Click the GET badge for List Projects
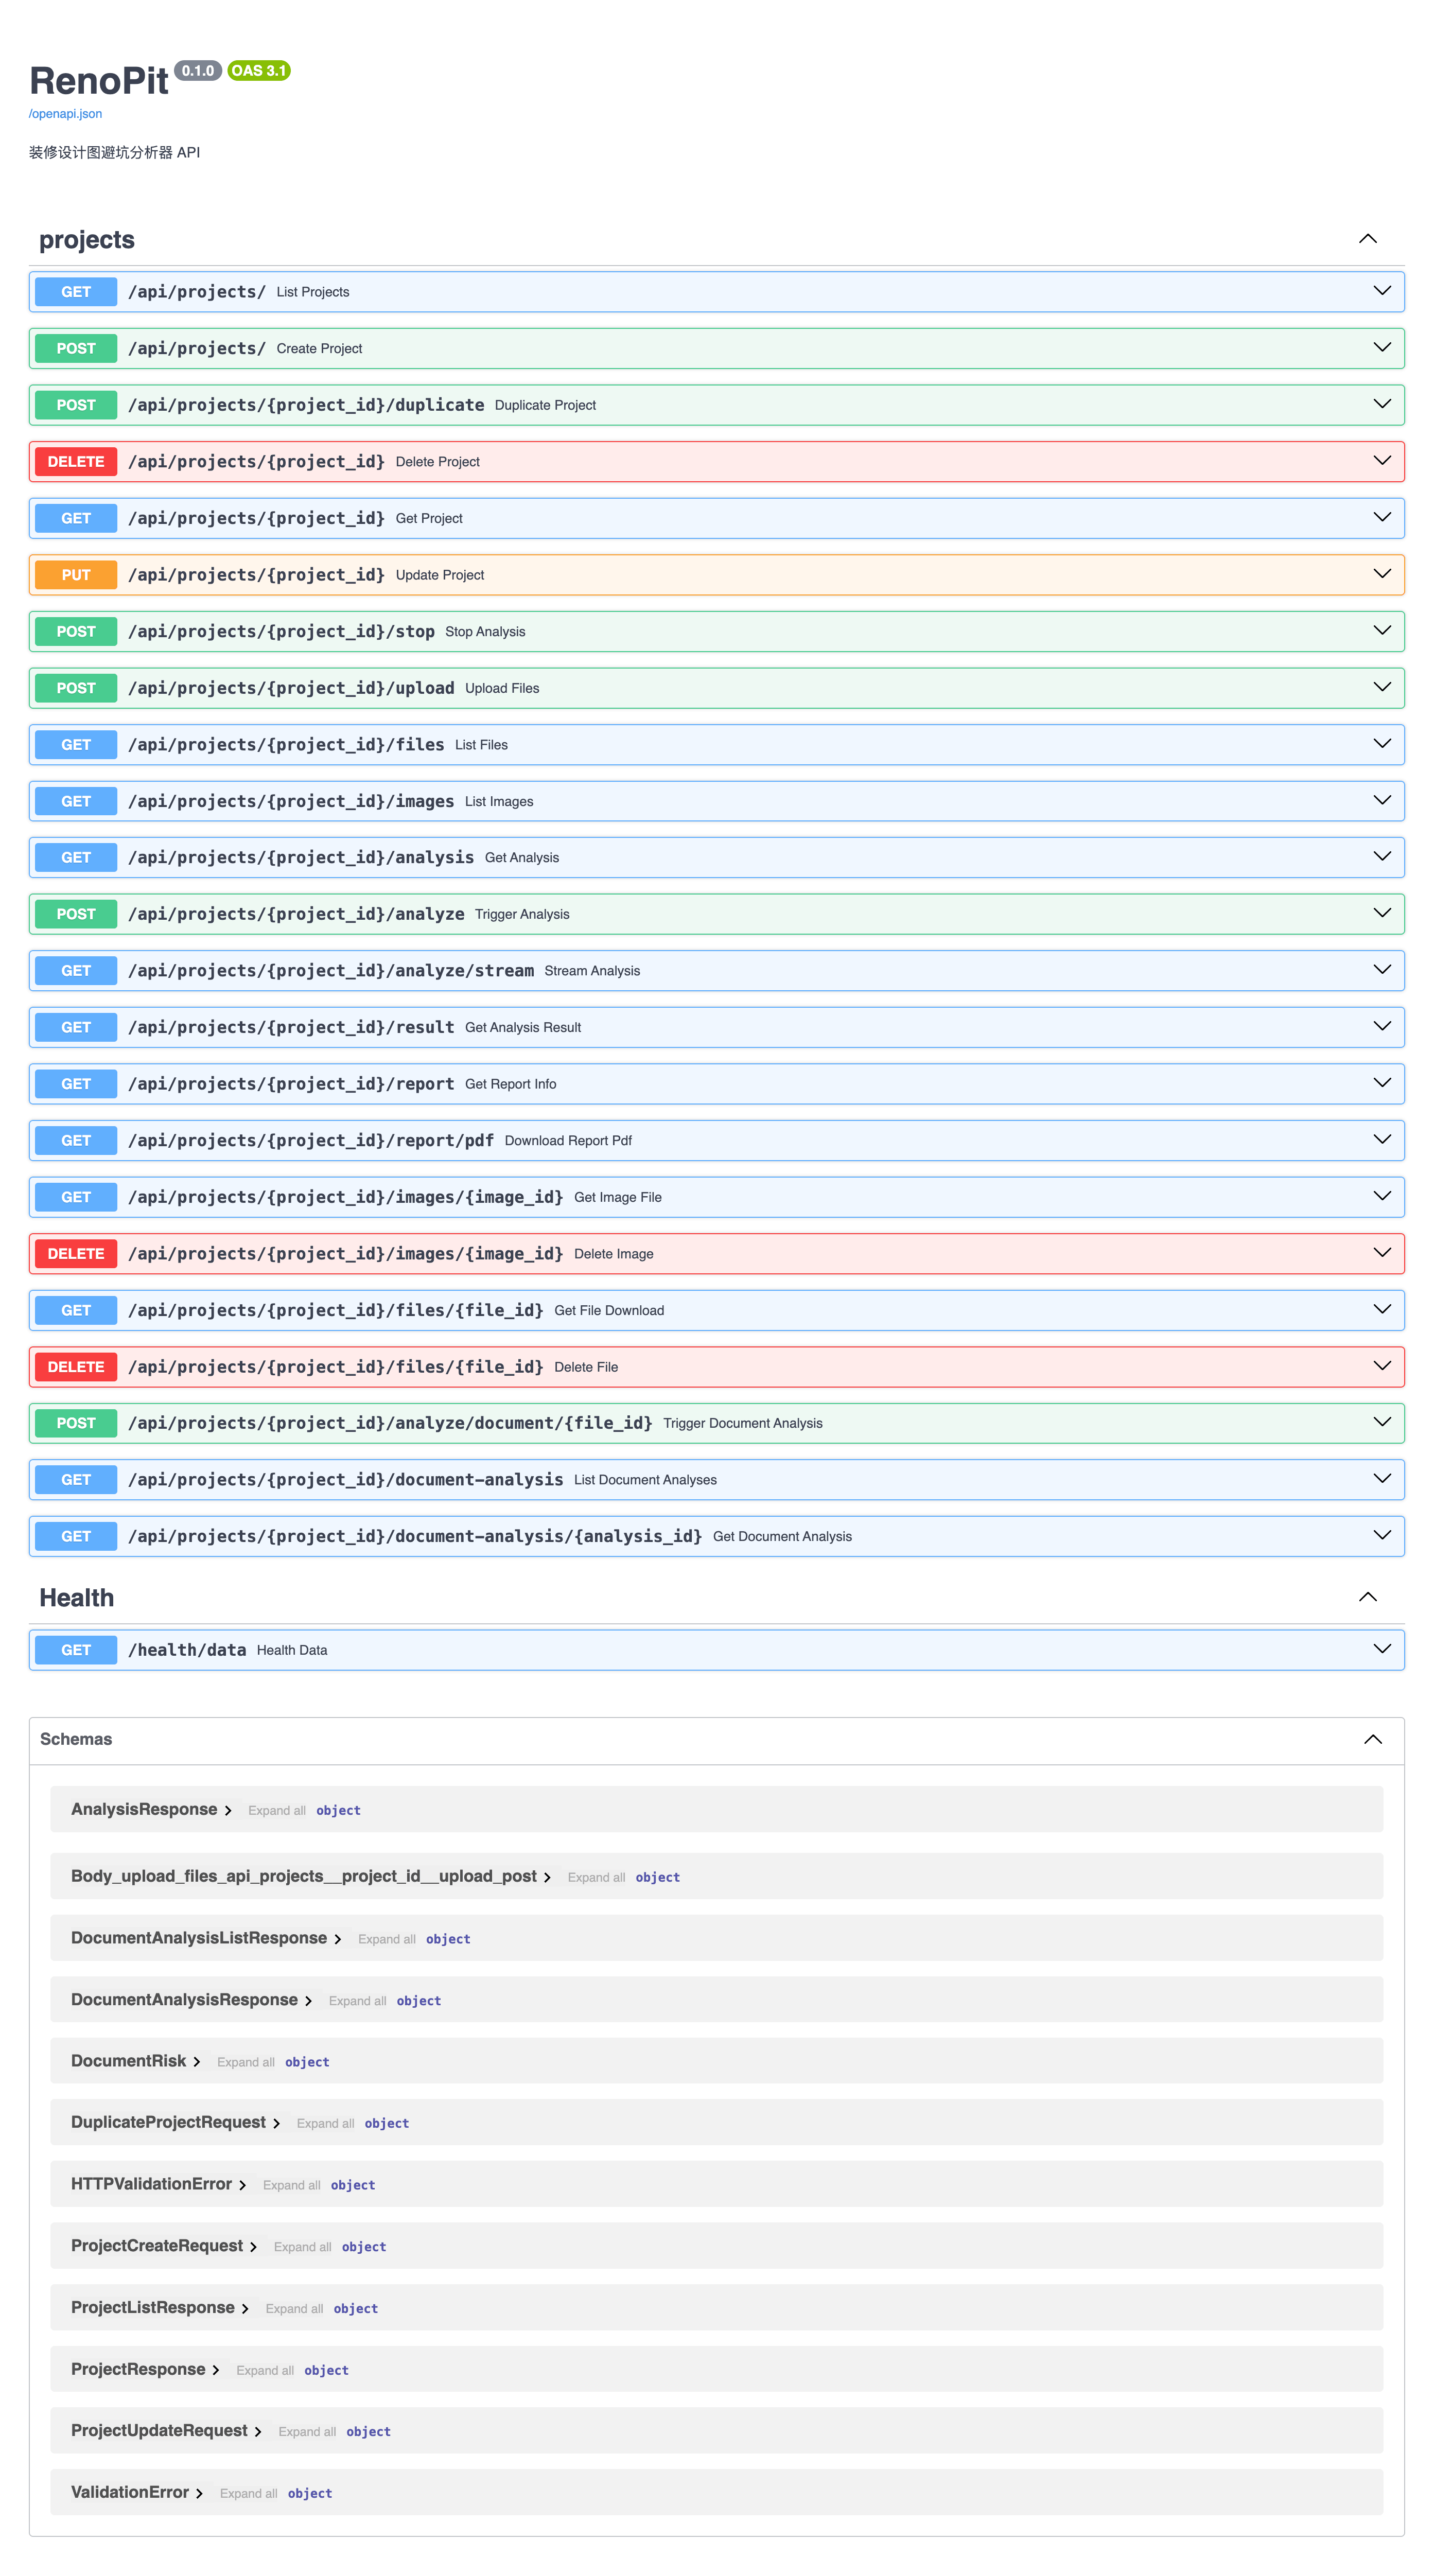 (76, 292)
